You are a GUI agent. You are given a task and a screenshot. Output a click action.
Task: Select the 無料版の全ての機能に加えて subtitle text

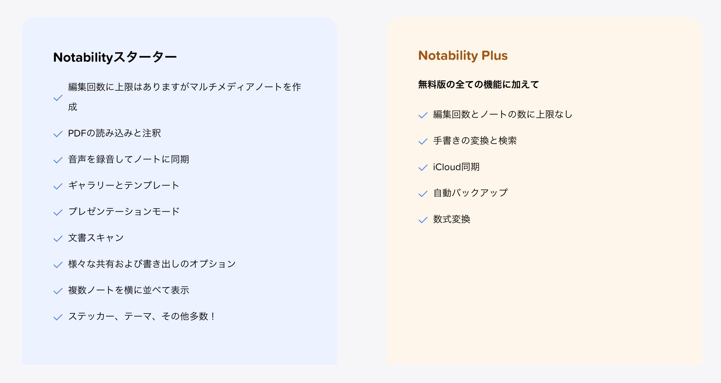(x=479, y=84)
